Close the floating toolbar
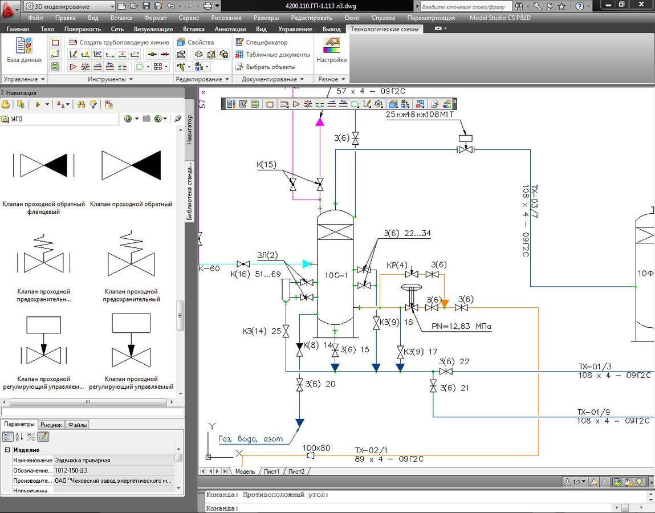 pos(454,101)
